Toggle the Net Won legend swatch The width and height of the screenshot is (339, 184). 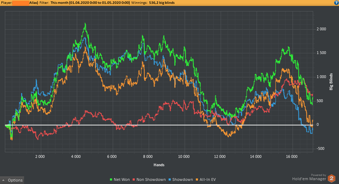[x=111, y=180]
